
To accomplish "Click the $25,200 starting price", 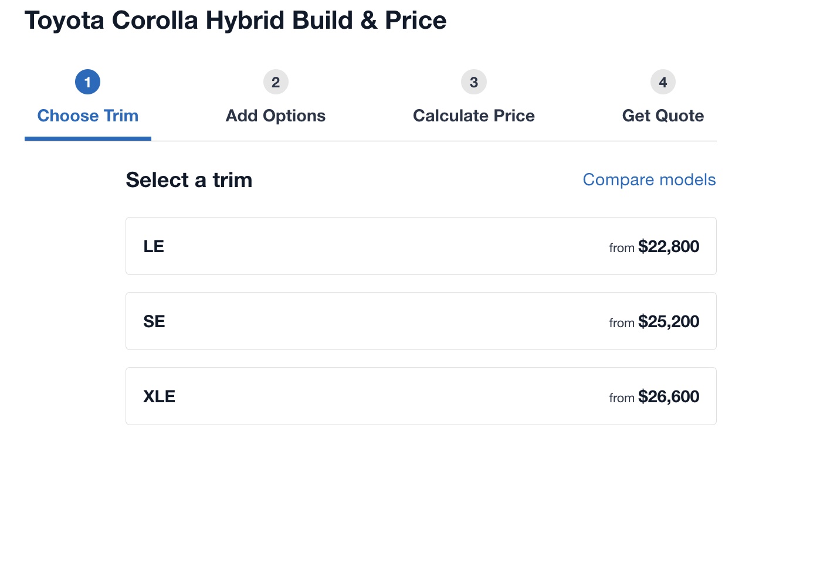I will click(668, 322).
